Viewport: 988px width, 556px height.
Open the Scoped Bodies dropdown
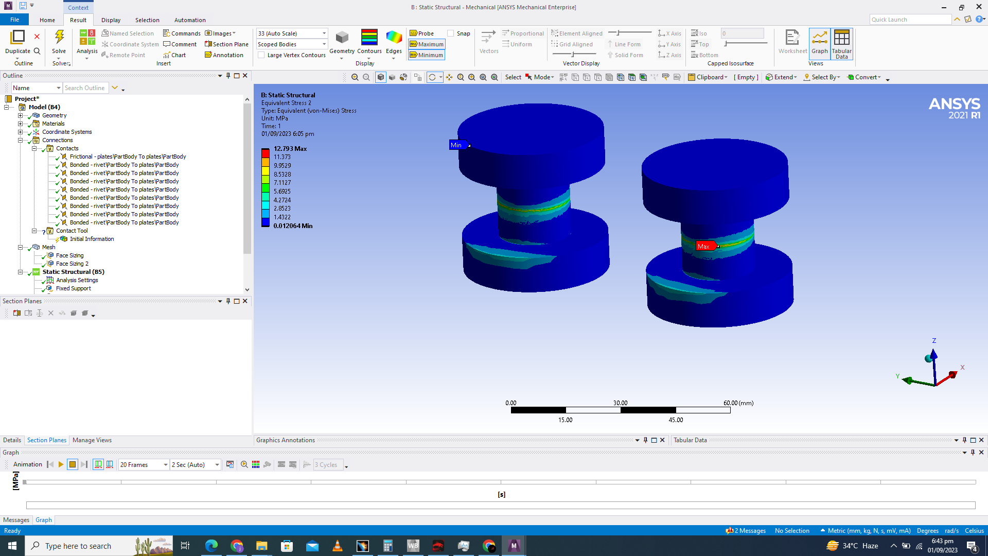click(x=292, y=44)
